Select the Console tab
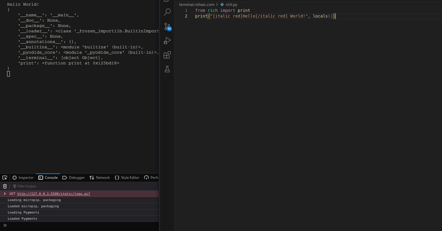 click(x=48, y=178)
